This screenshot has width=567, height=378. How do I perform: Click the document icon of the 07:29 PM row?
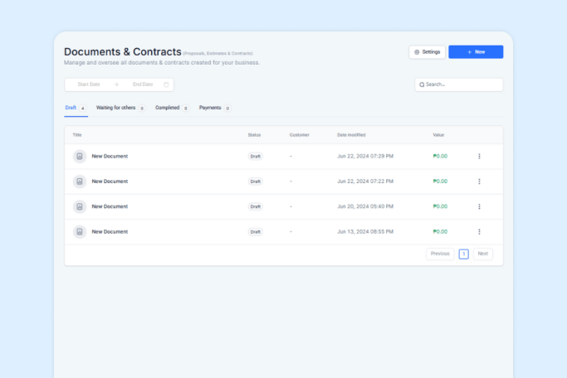[80, 156]
